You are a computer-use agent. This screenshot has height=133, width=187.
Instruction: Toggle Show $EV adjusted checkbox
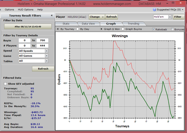6,84
